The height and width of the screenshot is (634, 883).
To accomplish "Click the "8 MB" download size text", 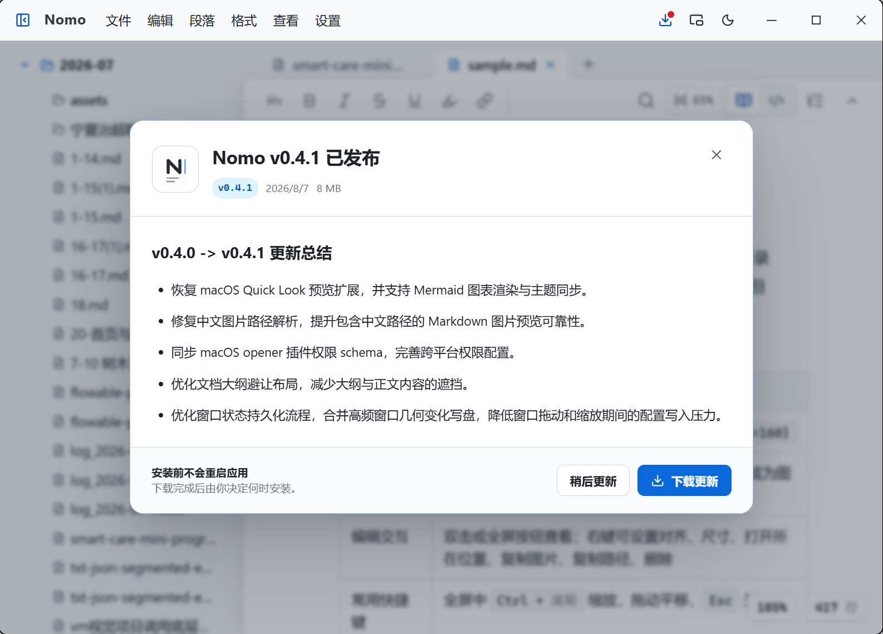I will click(328, 189).
